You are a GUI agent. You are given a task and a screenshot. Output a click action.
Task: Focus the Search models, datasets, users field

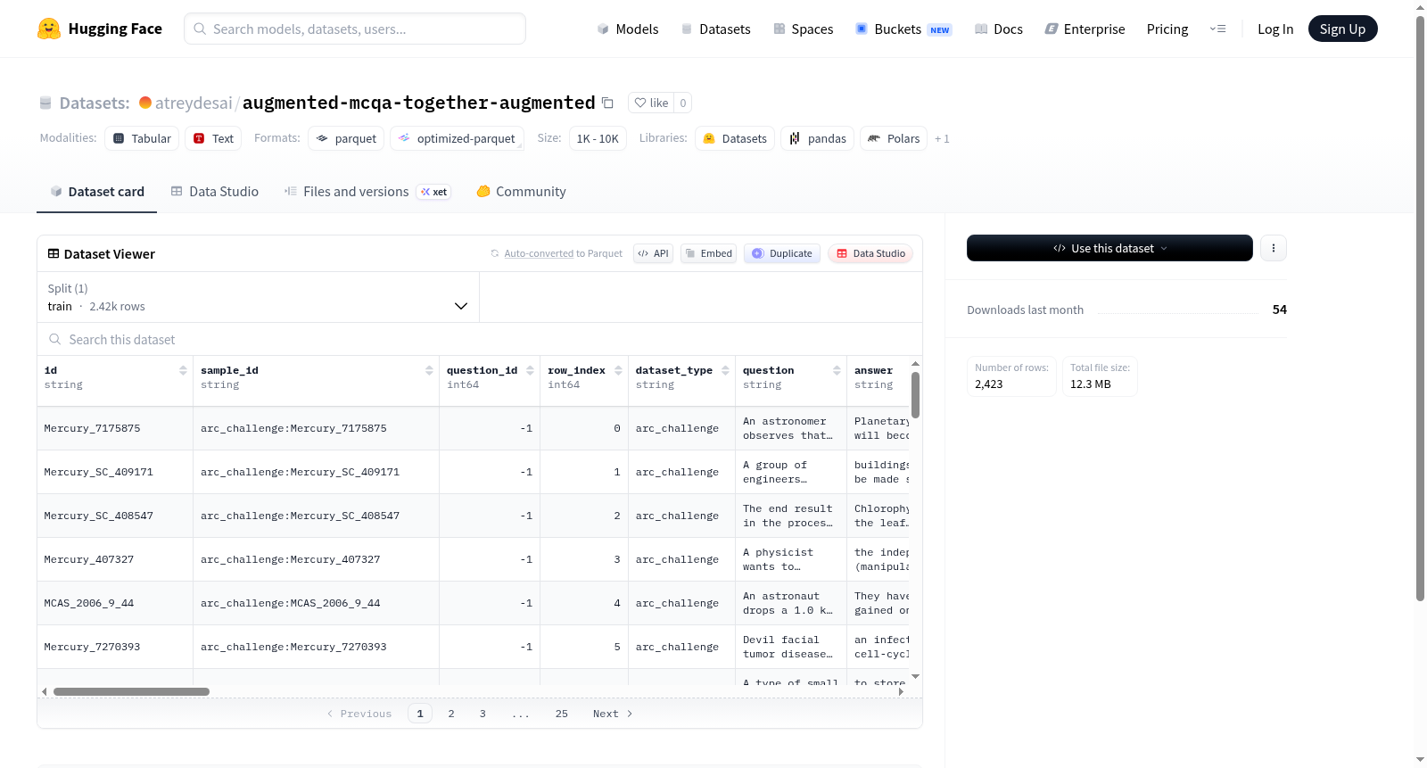[x=355, y=29]
